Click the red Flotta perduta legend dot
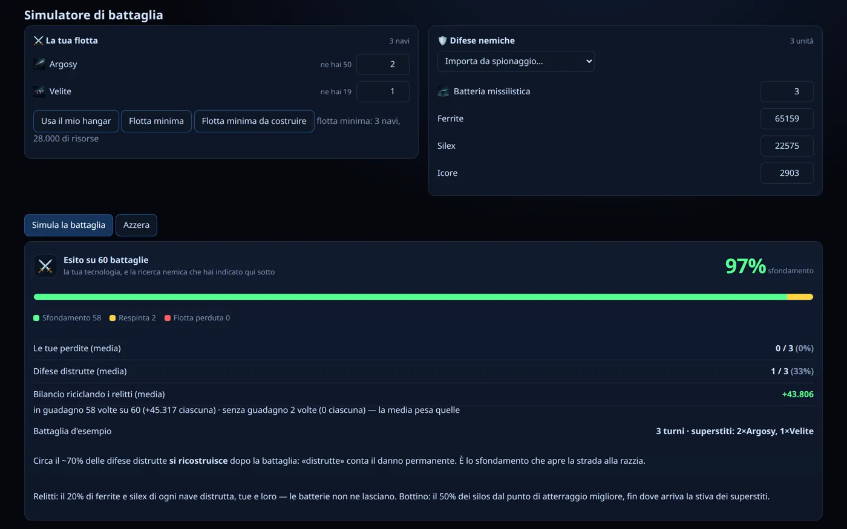Screen dimensions: 847x529 [168, 318]
